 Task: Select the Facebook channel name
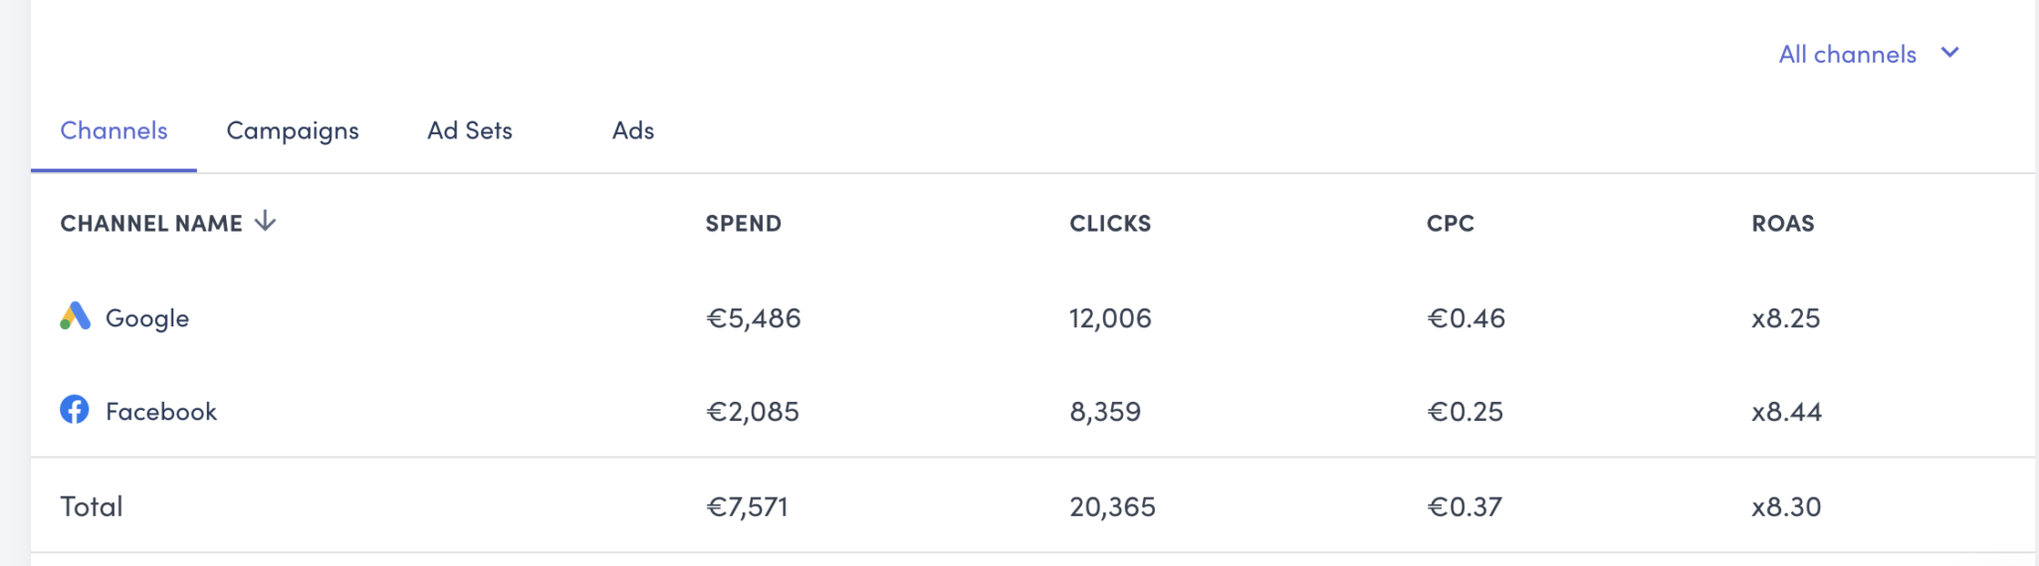[161, 412]
